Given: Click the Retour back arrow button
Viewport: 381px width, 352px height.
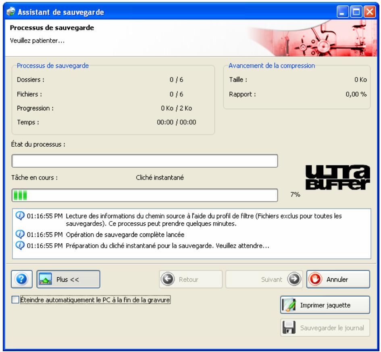Looking at the screenshot, I should [191, 279].
